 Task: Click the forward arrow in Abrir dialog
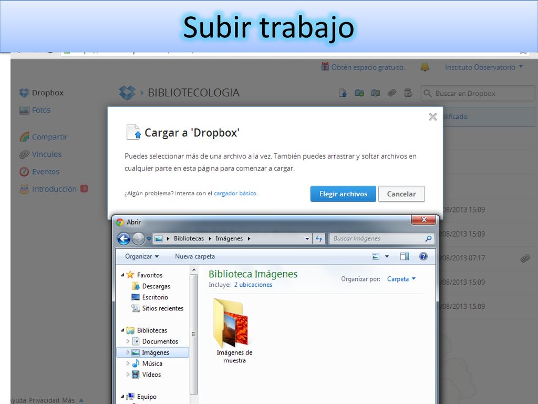(x=138, y=238)
